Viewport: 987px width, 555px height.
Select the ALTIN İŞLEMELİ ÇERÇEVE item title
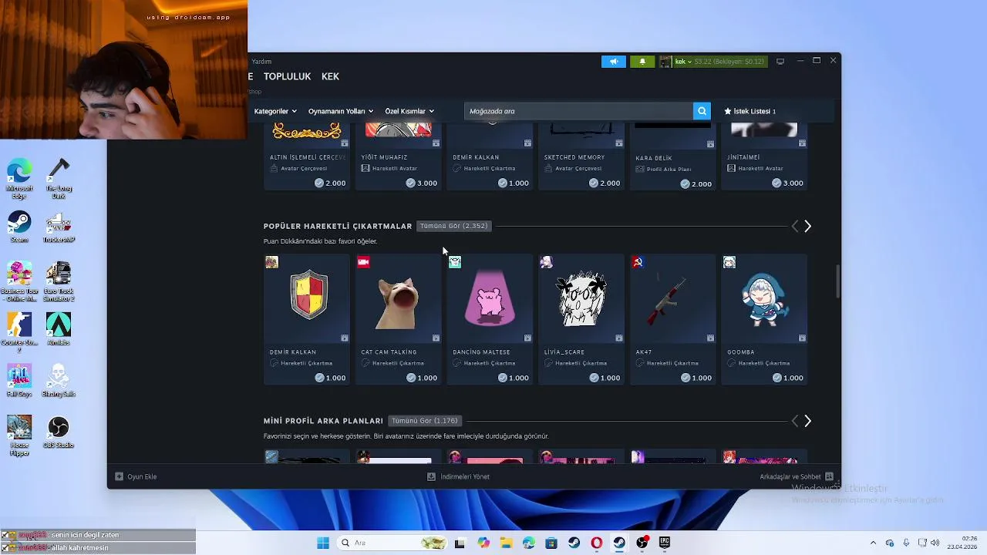[308, 157]
